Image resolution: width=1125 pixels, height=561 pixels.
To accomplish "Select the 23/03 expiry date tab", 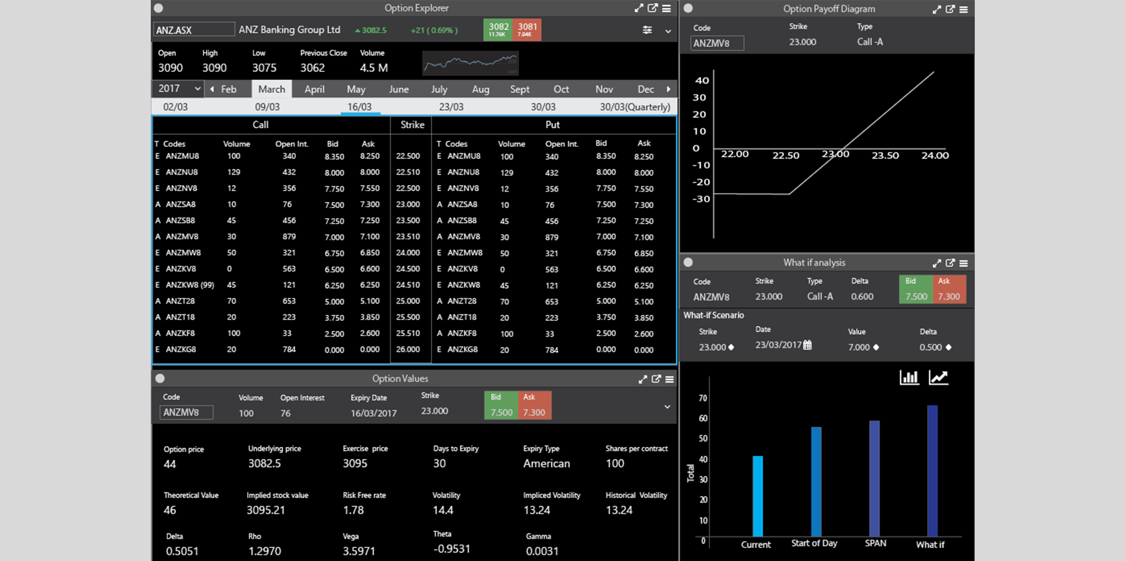I will click(451, 107).
